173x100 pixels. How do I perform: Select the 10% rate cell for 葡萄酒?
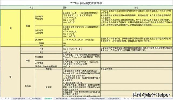pyautogui.click(x=81, y=69)
